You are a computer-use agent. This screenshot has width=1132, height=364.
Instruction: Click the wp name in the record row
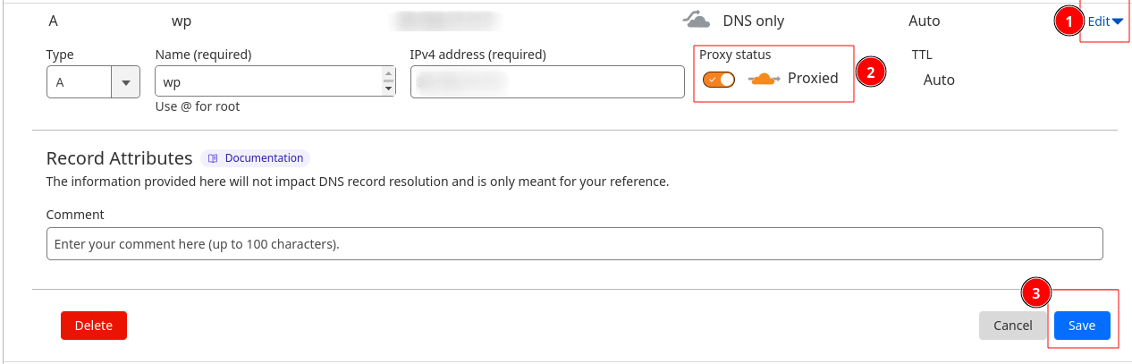(x=182, y=21)
